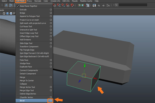Open Insert Edge Loop Tool options box
Viewport: 155px width, 103px height.
(51, 33)
